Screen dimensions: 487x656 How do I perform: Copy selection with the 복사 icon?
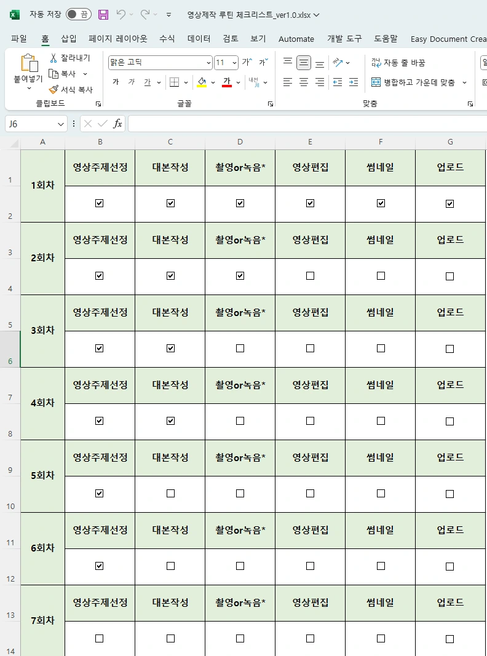pyautogui.click(x=53, y=74)
